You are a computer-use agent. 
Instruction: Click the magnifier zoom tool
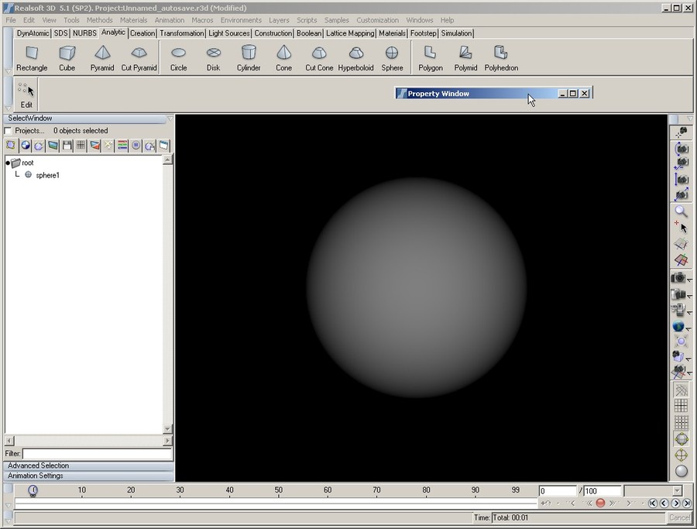click(681, 211)
